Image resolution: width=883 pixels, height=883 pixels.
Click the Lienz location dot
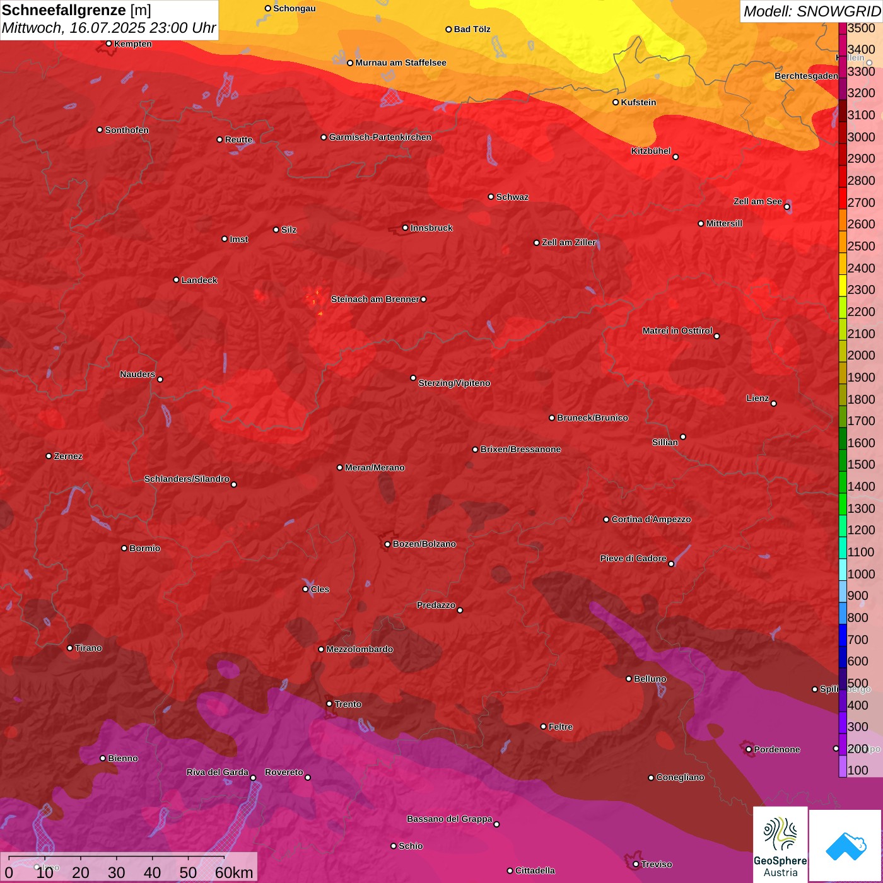tap(774, 404)
